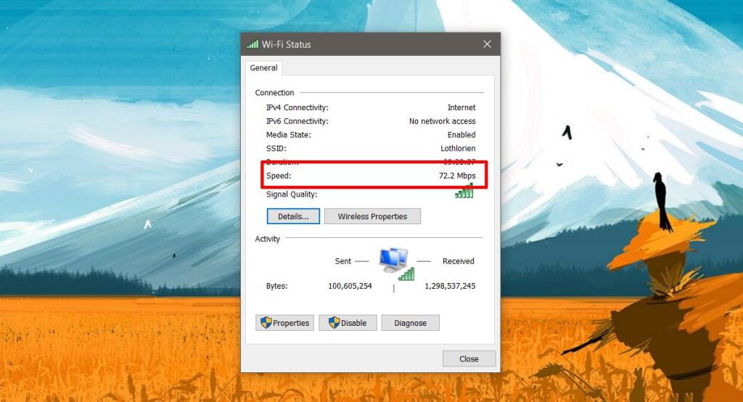Select the 72.2 Mbps speed value

[x=457, y=176]
